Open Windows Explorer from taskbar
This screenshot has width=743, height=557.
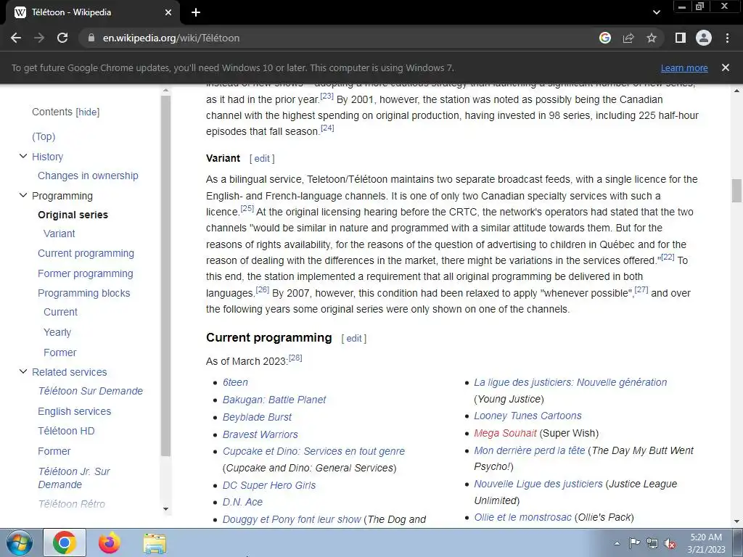tap(155, 543)
